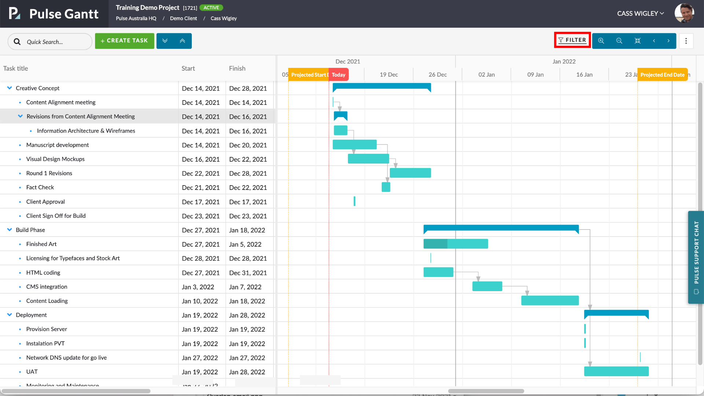
Task: Open the Pulse Support Chat tab
Action: coord(696,257)
